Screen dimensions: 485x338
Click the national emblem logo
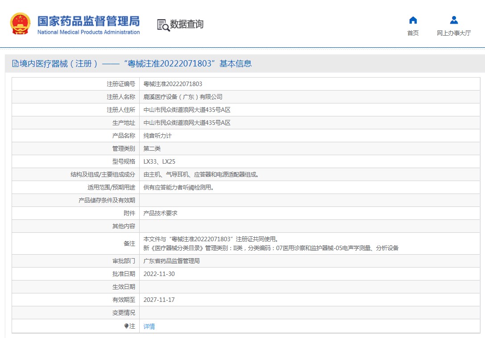[21, 24]
